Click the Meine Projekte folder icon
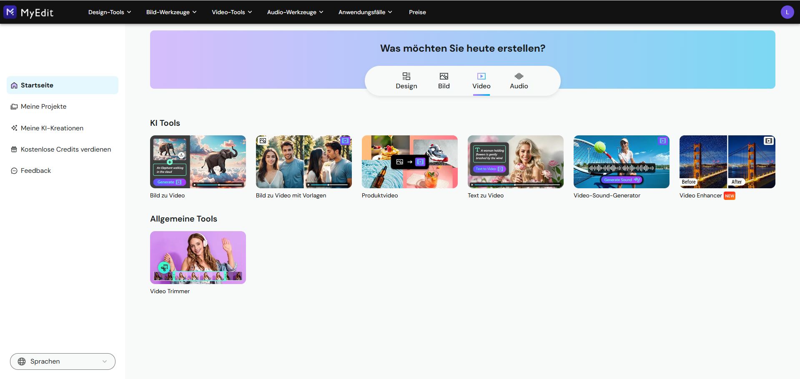This screenshot has width=800, height=379. pos(14,107)
